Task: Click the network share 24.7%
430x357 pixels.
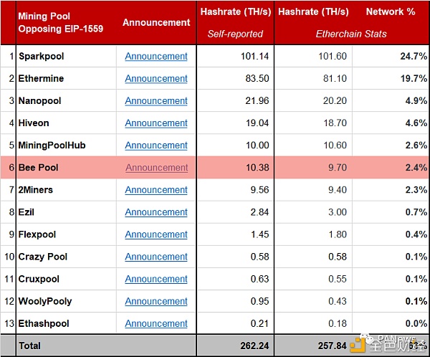Action: [414, 56]
